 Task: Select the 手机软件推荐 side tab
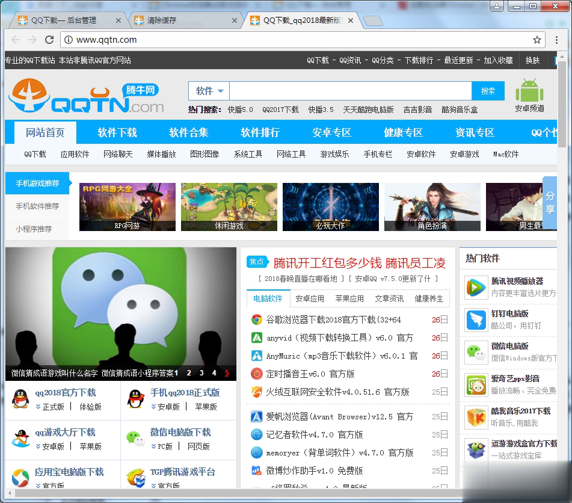(x=37, y=206)
